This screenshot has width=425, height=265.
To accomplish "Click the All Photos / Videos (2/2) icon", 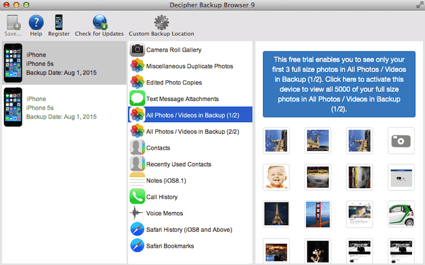I will (x=137, y=131).
